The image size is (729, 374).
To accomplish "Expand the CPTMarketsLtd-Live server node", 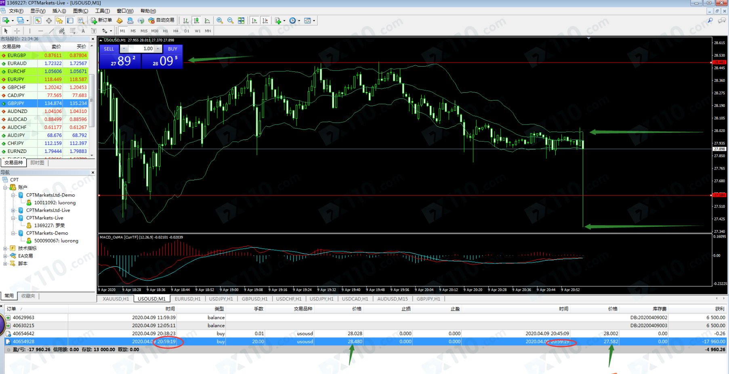I will (13, 210).
